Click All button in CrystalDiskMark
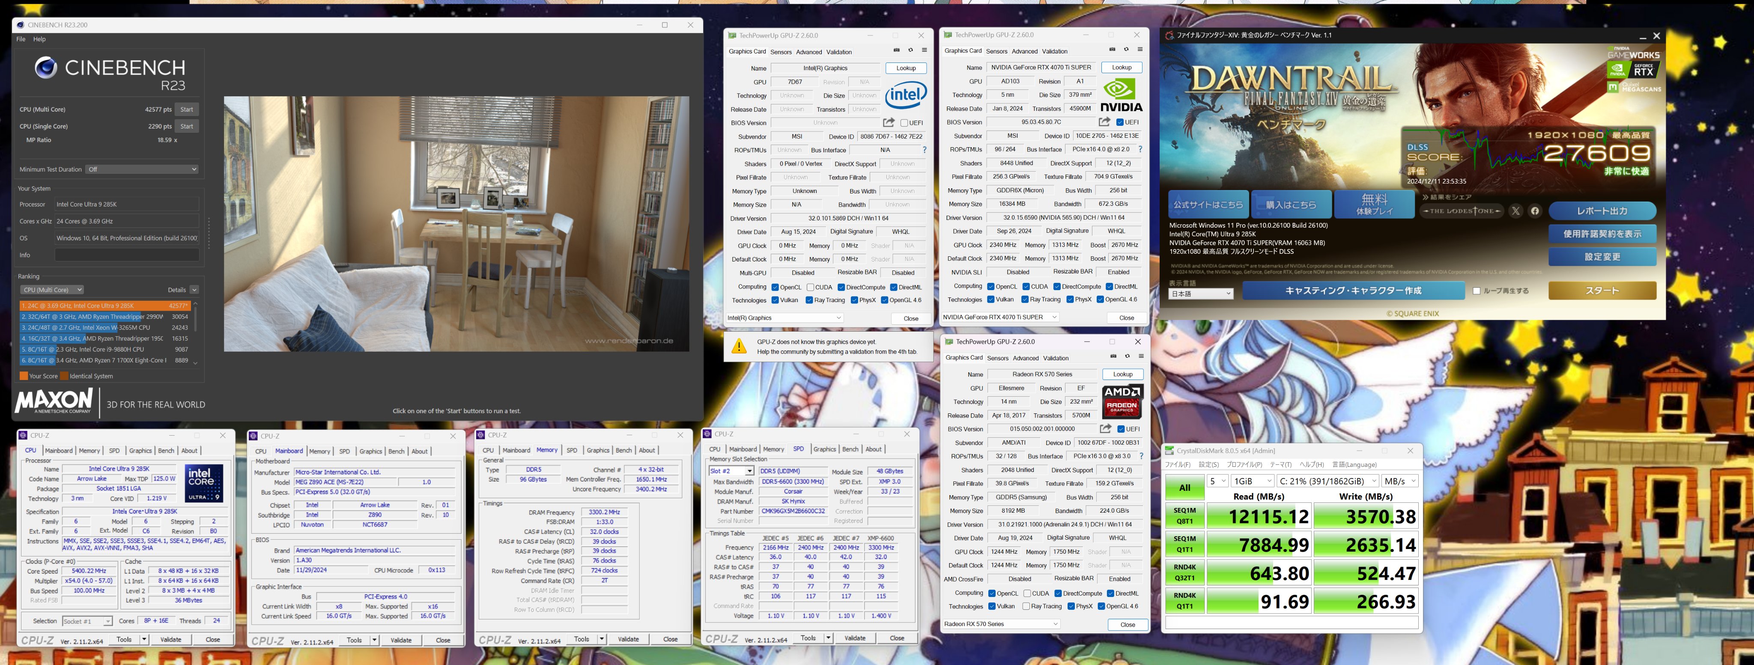The height and width of the screenshot is (665, 1754). click(x=1185, y=487)
